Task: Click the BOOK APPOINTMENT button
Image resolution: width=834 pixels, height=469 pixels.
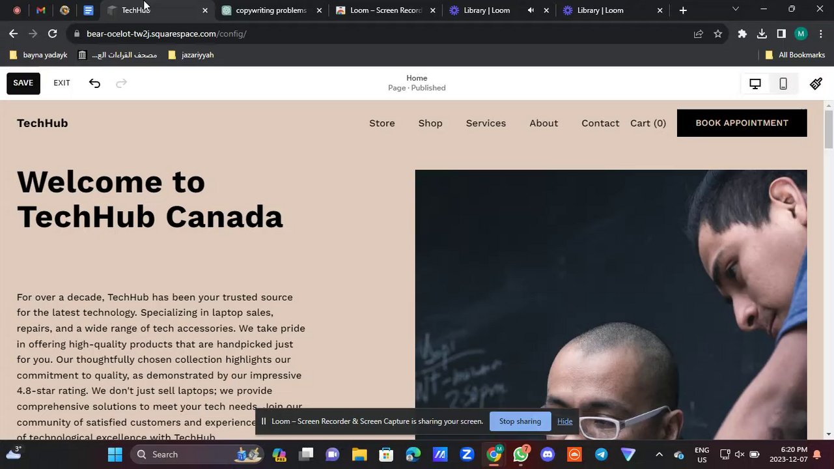Action: pos(742,123)
